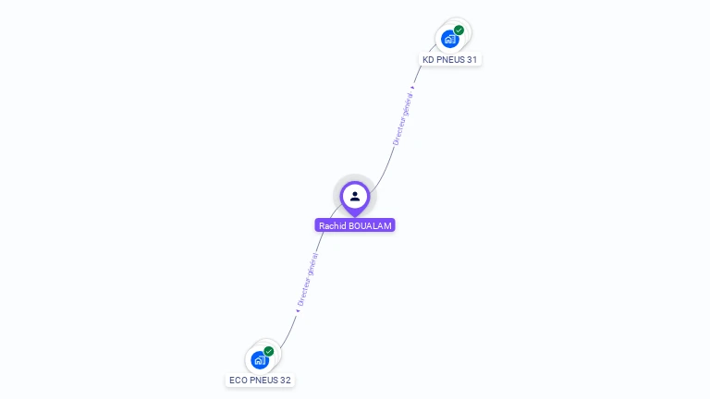This screenshot has height=399, width=710.
Task: Select the KD PNEUS 31 company building icon
Action: 449,40
